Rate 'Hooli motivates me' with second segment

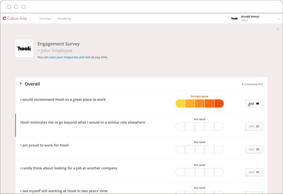click(190, 126)
